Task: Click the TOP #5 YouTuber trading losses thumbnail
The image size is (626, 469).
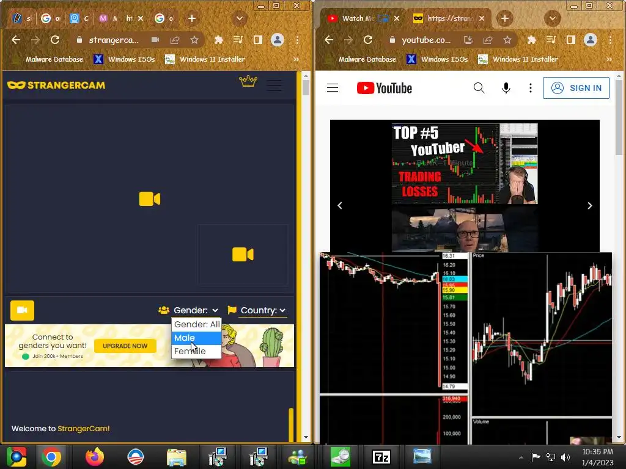Action: pos(465,164)
